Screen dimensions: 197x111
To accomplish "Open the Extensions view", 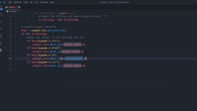I will pyautogui.click(x=1, y=36).
